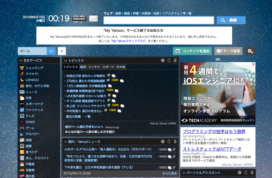Viewport: 272px width, 178px height.
Task: Click the ゲーム controller icon
Action: 22,128
